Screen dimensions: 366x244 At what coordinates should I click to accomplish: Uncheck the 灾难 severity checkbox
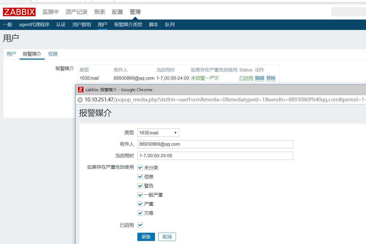tap(140, 213)
